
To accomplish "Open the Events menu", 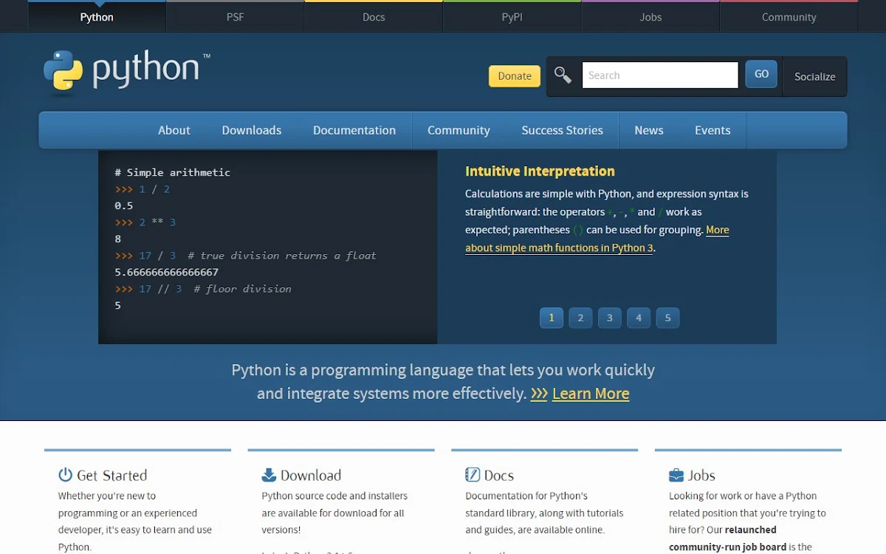I will coord(712,130).
